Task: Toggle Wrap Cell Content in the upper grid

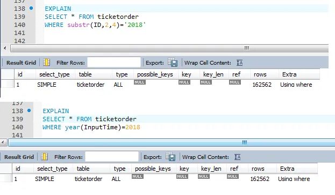Action: [239, 62]
